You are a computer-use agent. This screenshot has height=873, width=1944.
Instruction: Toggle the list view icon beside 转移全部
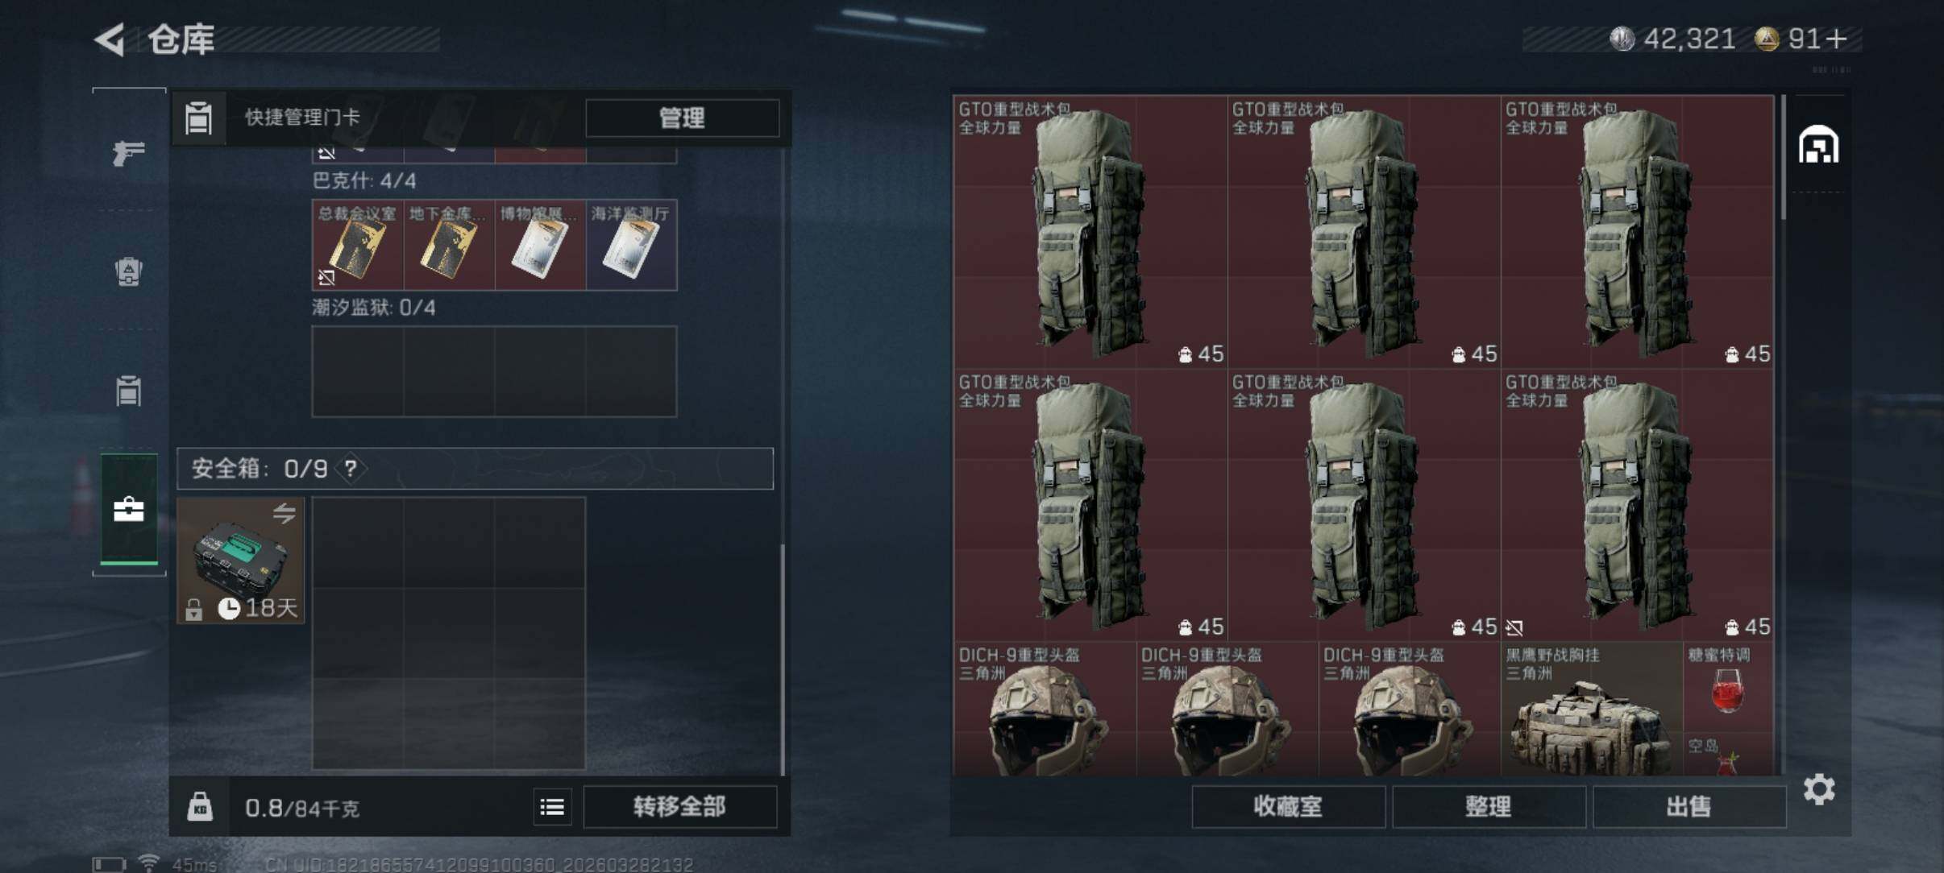[x=552, y=806]
